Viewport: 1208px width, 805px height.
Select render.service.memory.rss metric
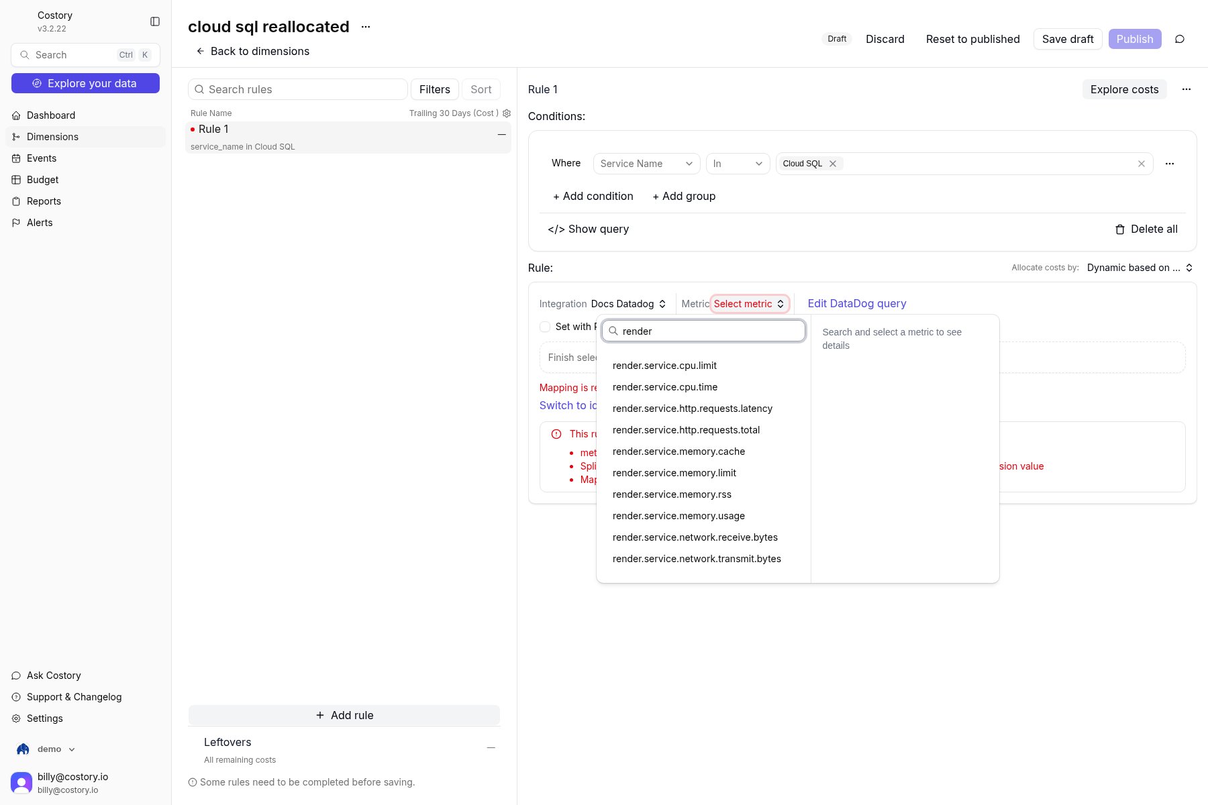703,494
